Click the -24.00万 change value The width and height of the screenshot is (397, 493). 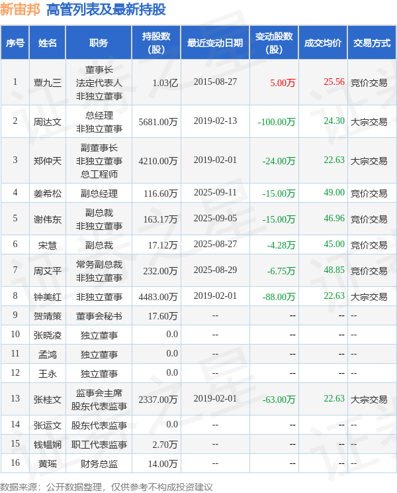point(279,161)
